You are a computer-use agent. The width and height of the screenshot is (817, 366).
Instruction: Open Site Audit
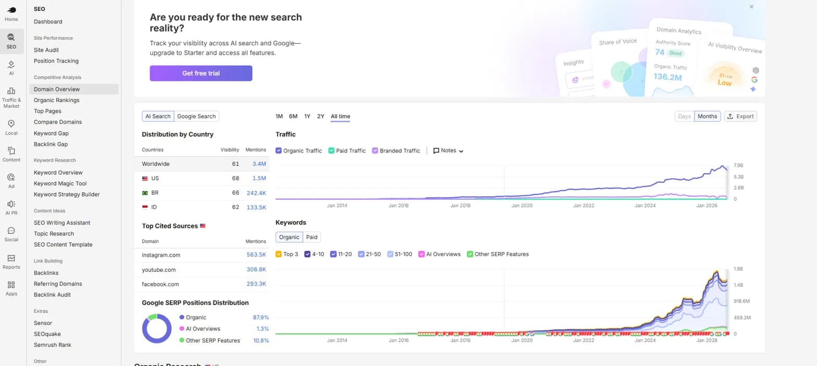[46, 50]
